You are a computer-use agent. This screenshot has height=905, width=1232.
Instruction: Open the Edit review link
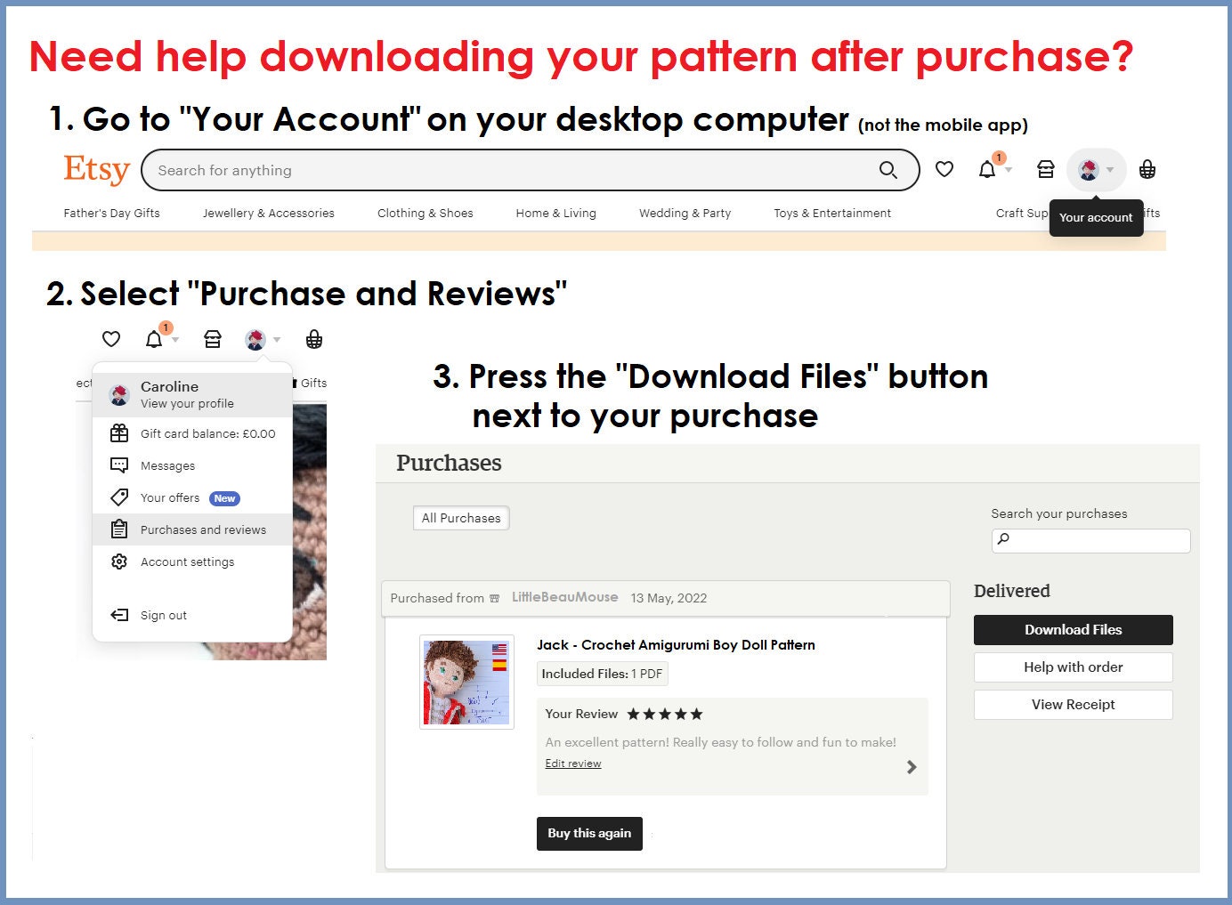[573, 764]
